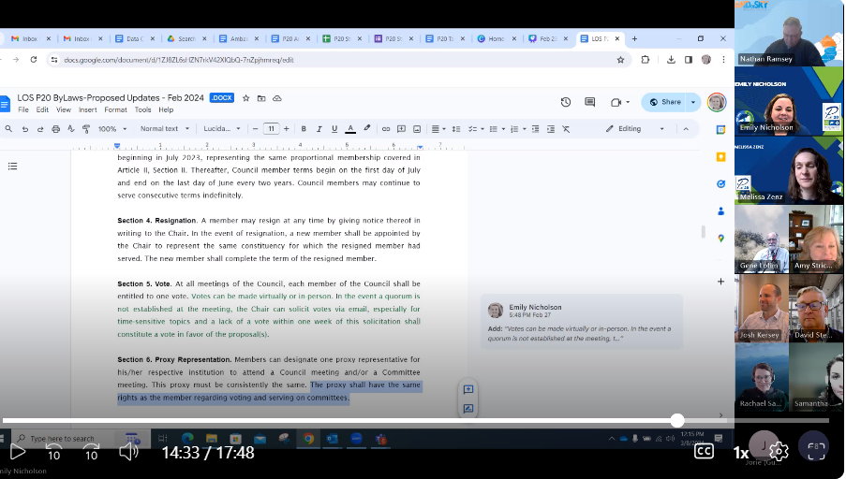
Task: Select the Paint format roller tool
Action: pos(86,129)
